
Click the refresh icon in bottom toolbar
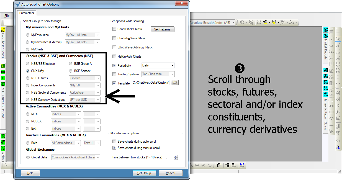click(210, 165)
